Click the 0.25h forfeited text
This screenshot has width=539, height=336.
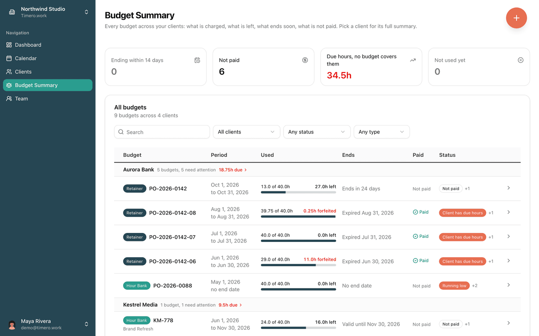point(319,211)
